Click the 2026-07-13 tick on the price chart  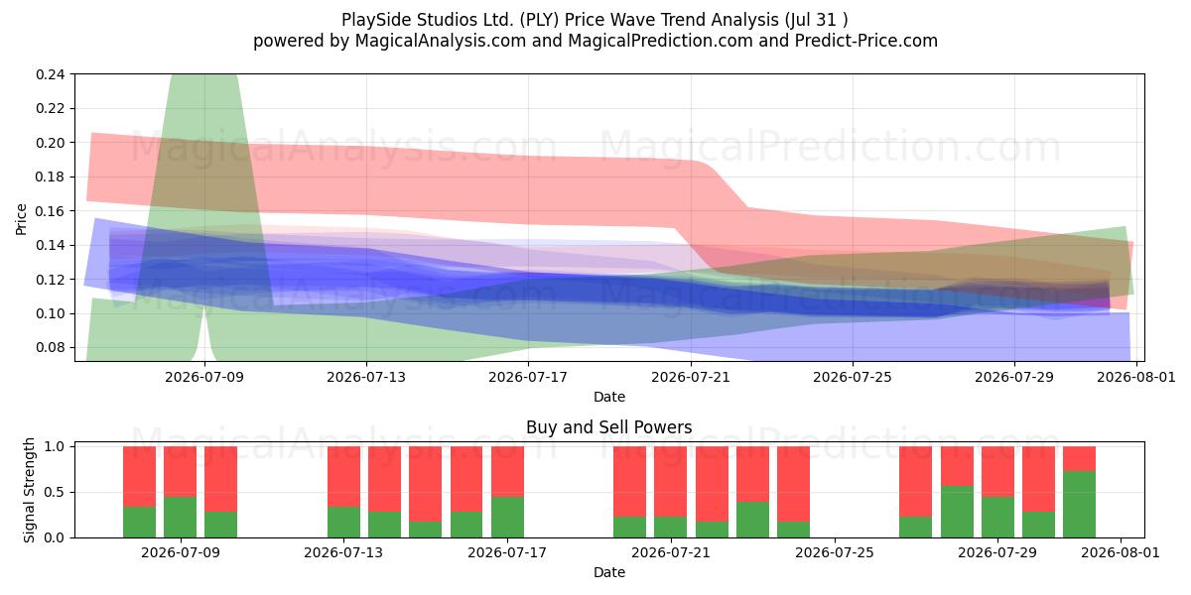(x=366, y=377)
